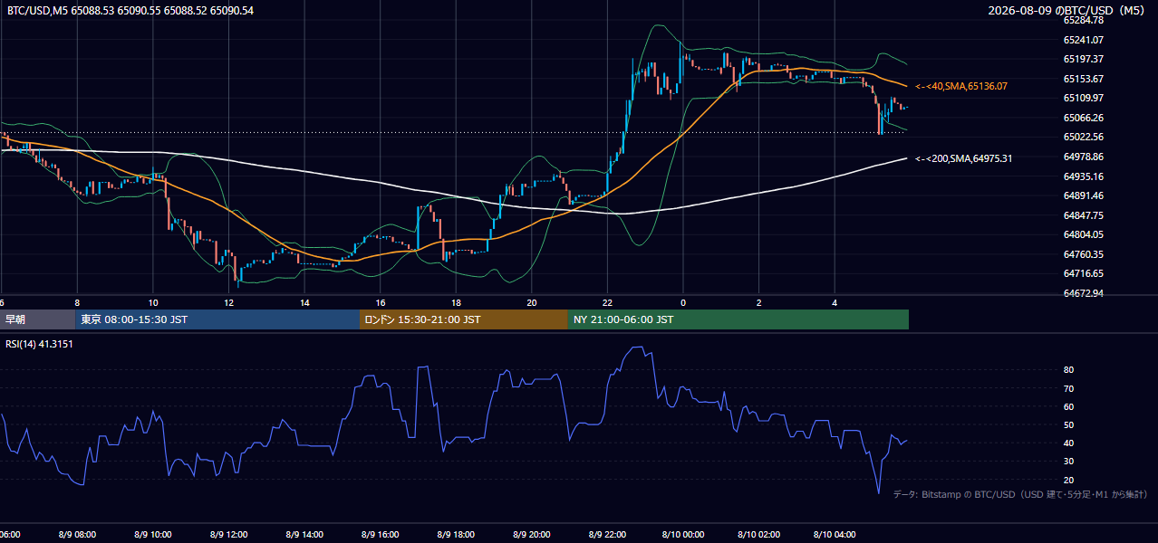Screen dimensions: 1158x543
Task: Click RSI scale value 70
Action: click(x=1069, y=388)
